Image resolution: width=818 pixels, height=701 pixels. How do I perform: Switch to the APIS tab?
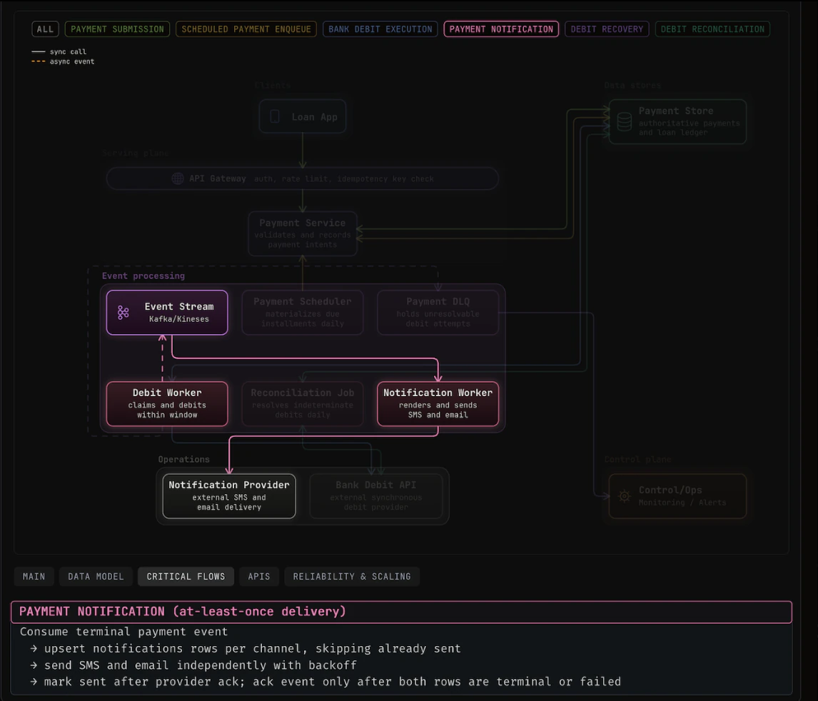[259, 576]
